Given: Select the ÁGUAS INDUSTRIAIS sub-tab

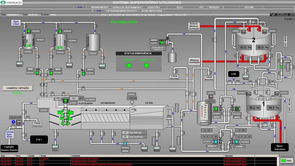Looking at the screenshot, I should pyautogui.click(x=152, y=11).
